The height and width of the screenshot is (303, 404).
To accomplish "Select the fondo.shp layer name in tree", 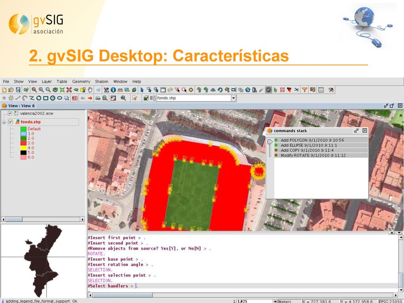I will [x=31, y=122].
